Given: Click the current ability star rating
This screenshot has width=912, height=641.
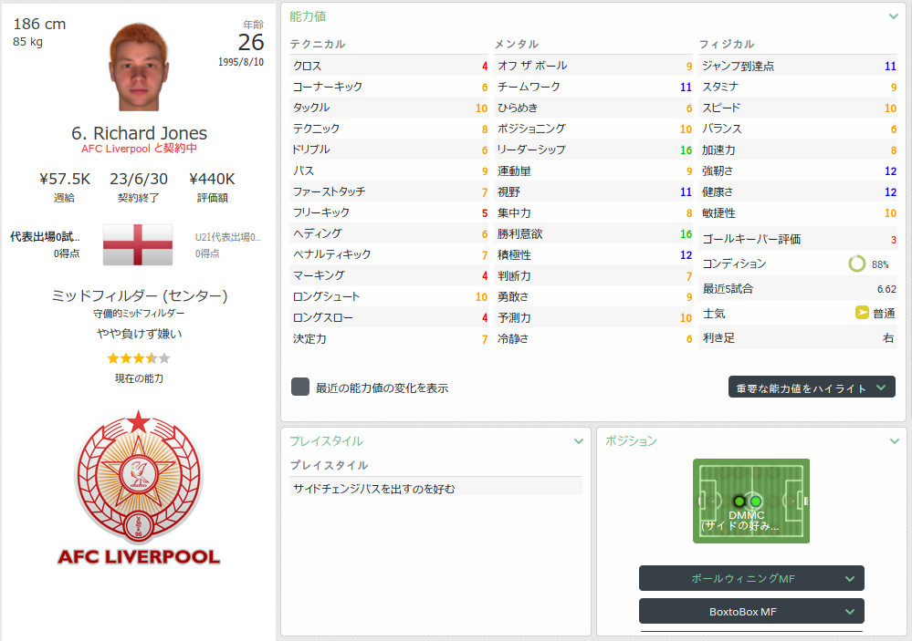Looking at the screenshot, I should [139, 358].
